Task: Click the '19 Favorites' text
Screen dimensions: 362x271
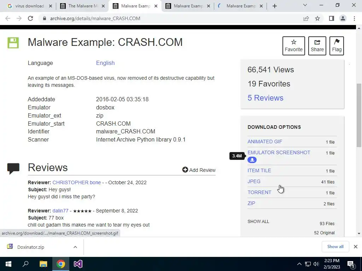Action: tap(269, 84)
